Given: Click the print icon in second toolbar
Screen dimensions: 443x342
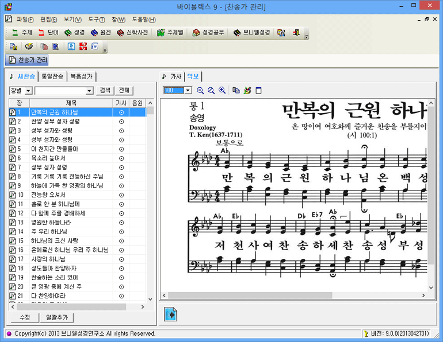Looking at the screenshot, I should (29, 46).
